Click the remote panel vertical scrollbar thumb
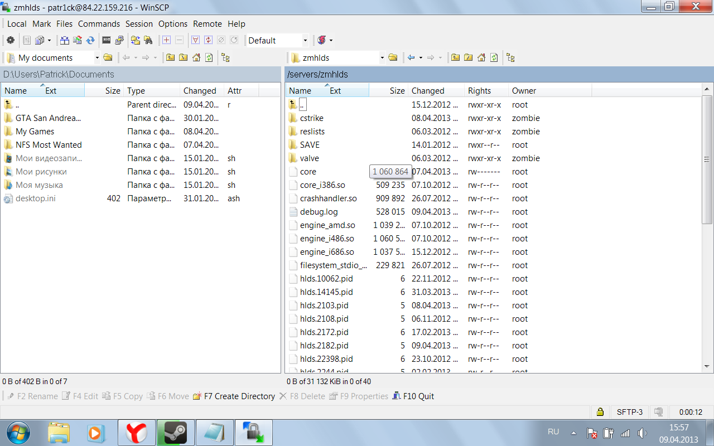Screen dimensions: 714x446 707,159
